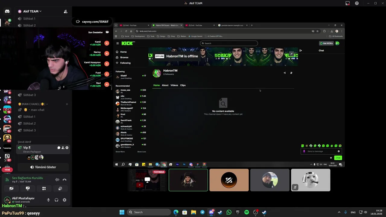Select Home tab on HabronTM channel
386x217 pixels.
[x=157, y=85]
